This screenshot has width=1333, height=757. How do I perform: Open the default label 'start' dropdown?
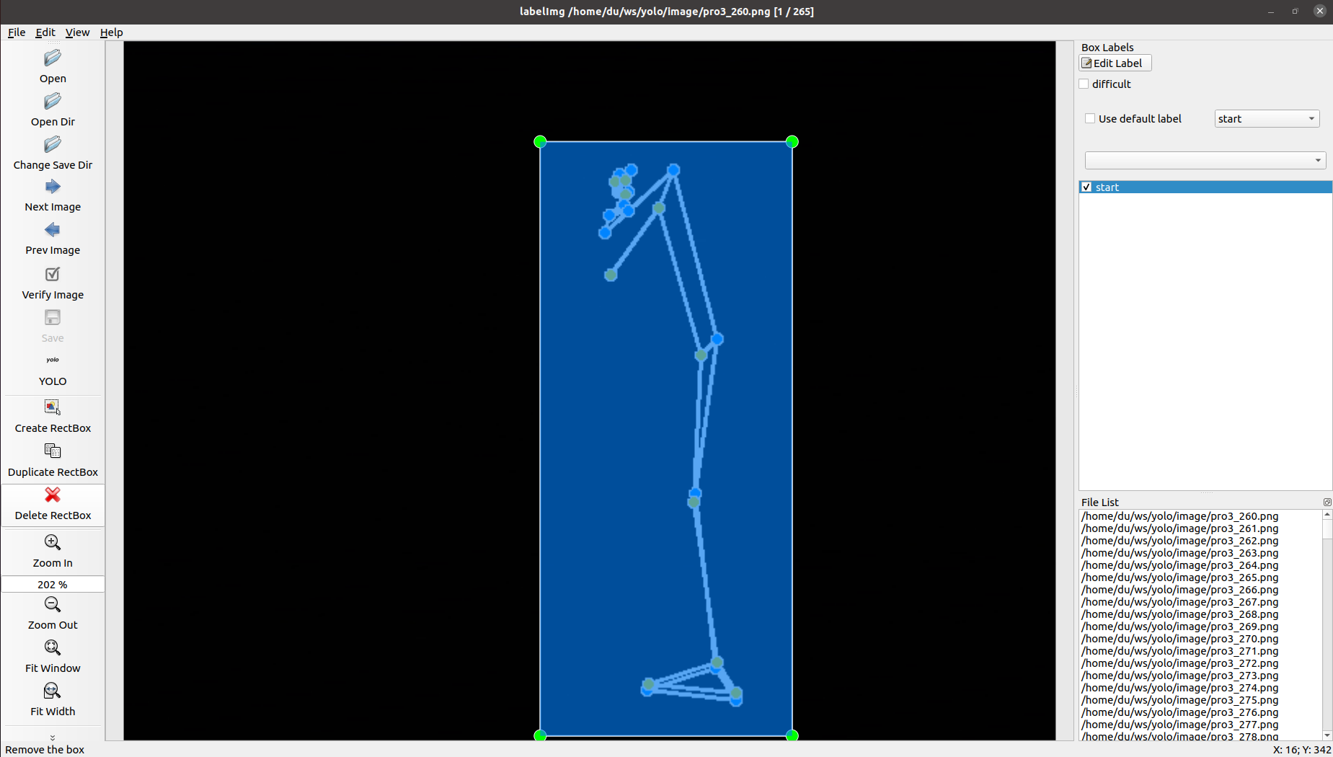1267,119
